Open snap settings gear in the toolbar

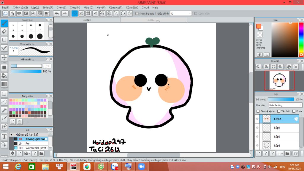tap(130, 13)
